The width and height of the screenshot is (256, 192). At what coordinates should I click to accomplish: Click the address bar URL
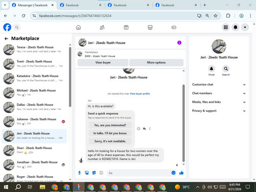coord(75,16)
